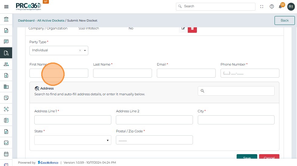This screenshot has height=166, width=297.
Task: Click the Last Name input field
Action: click(122, 73)
